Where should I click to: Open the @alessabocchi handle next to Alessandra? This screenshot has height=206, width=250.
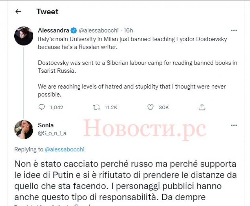(x=99, y=30)
